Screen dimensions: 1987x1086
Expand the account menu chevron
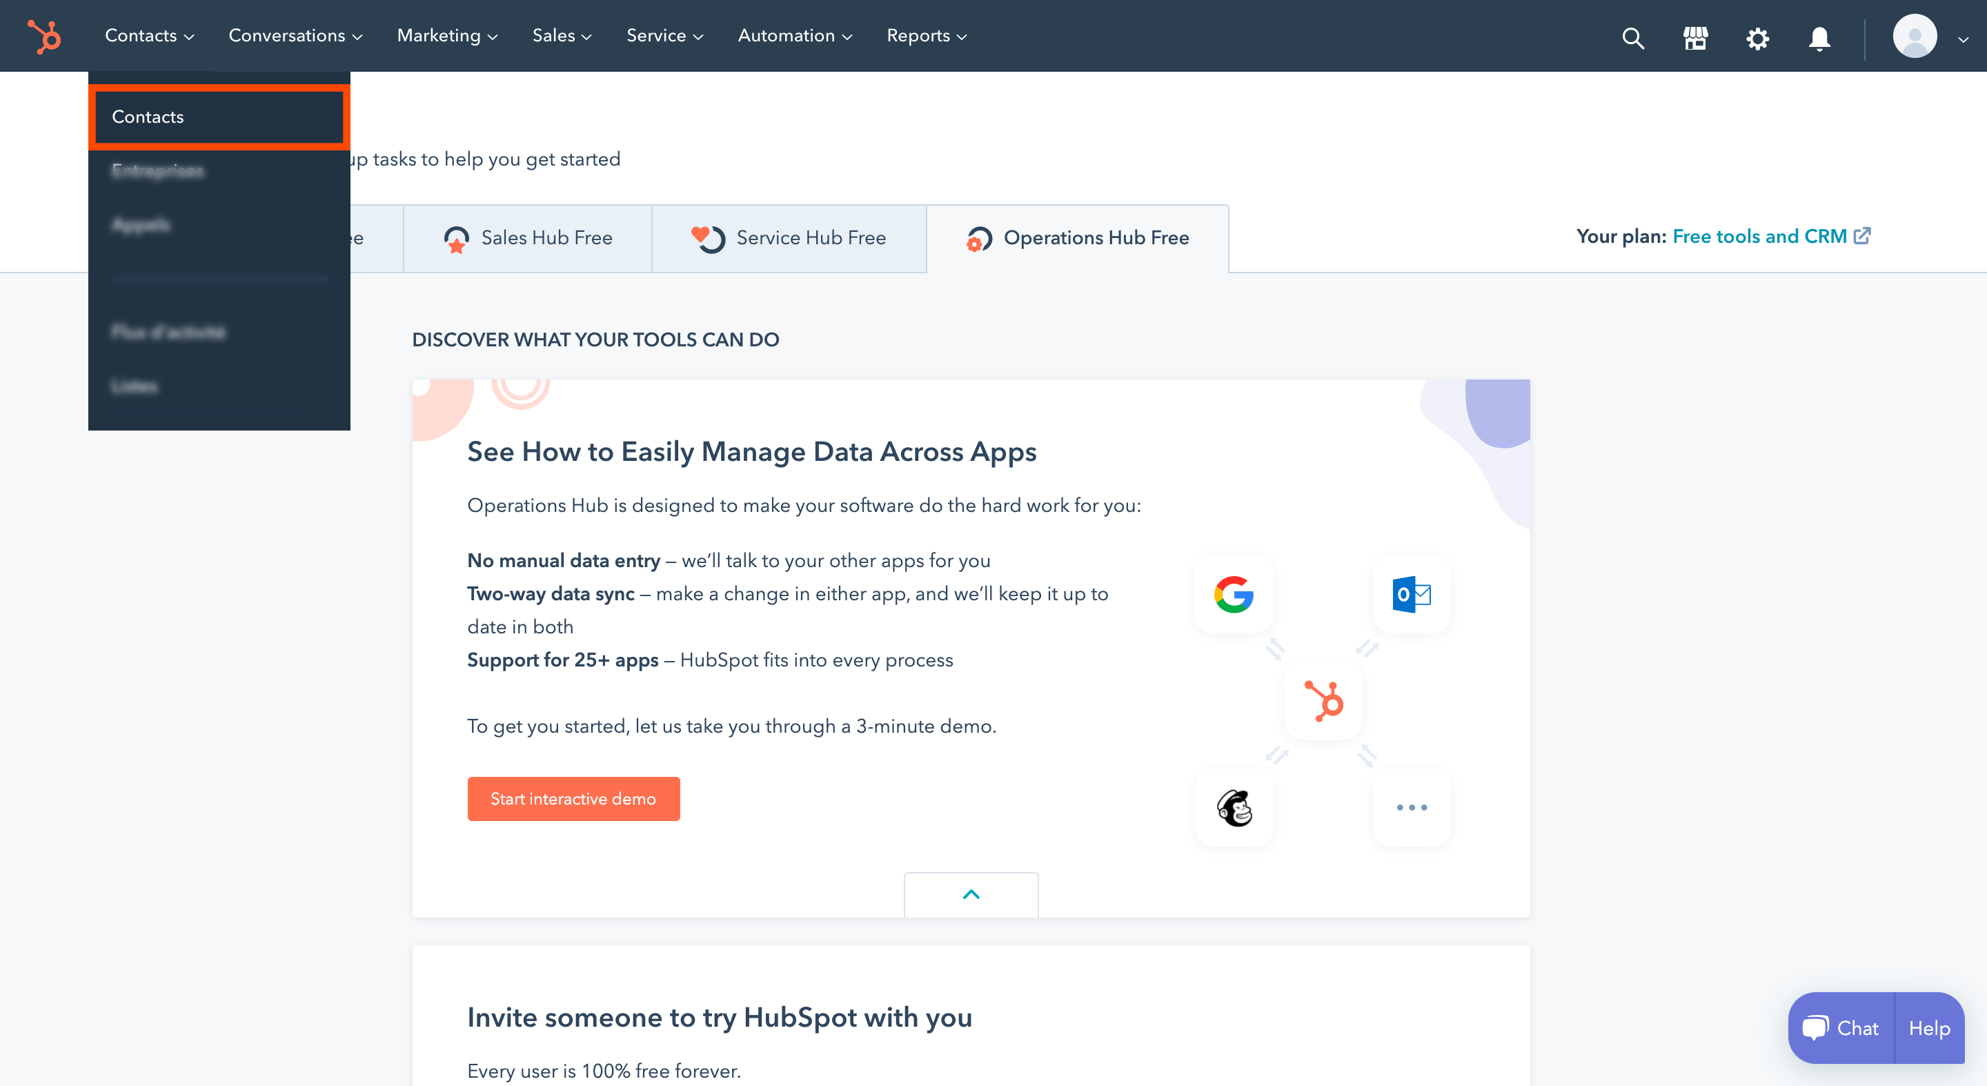[x=1963, y=39]
